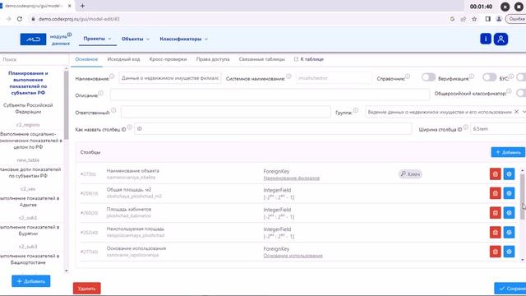Image resolution: width=526 pixels, height=296 pixels.
Task: Click the browser address bar URL
Action: pos(79,19)
